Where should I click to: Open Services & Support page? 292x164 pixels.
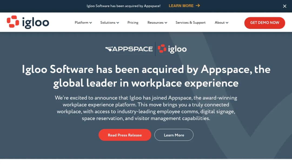tap(191, 23)
